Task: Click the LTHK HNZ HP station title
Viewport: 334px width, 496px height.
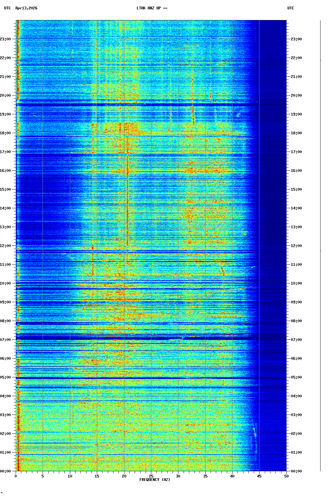Action: [152, 8]
